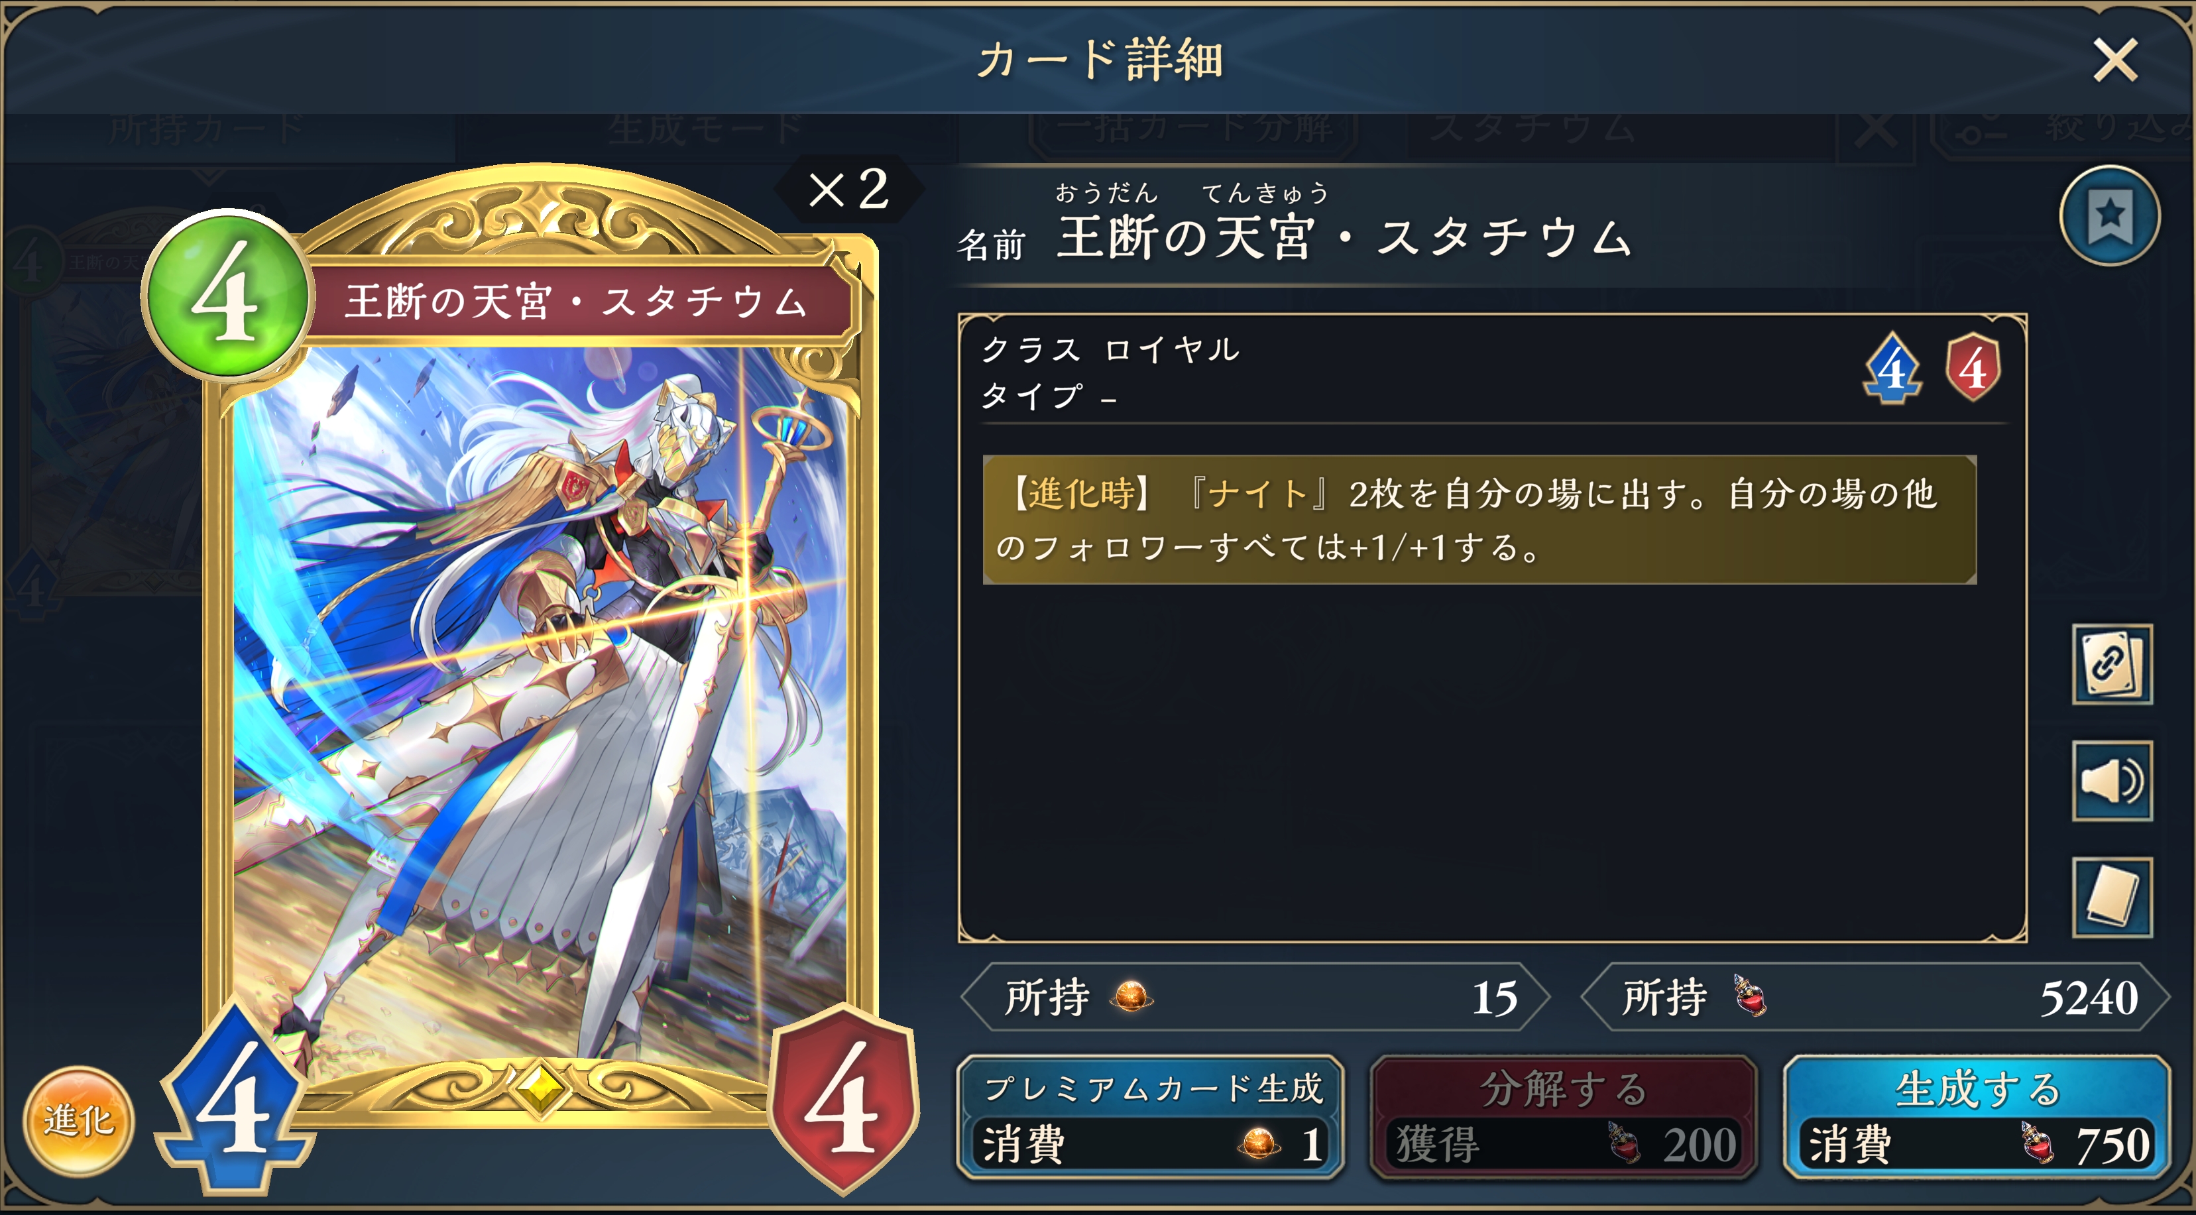Click the green cost 4 orb

tap(227, 295)
